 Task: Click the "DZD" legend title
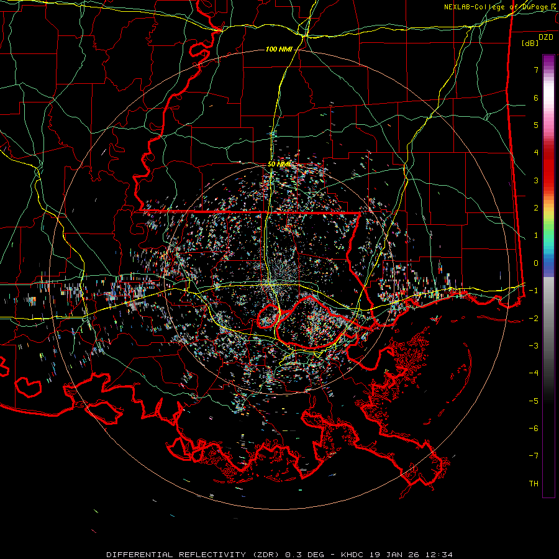(546, 37)
